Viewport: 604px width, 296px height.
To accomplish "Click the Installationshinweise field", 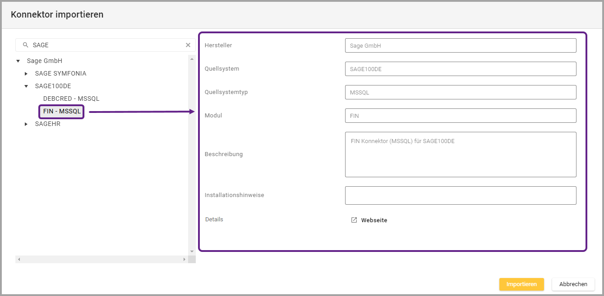I will tap(461, 195).
